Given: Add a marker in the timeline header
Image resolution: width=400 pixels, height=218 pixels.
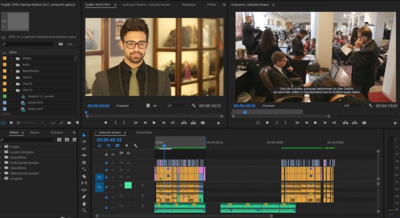Looking at the screenshot, I should 127,145.
